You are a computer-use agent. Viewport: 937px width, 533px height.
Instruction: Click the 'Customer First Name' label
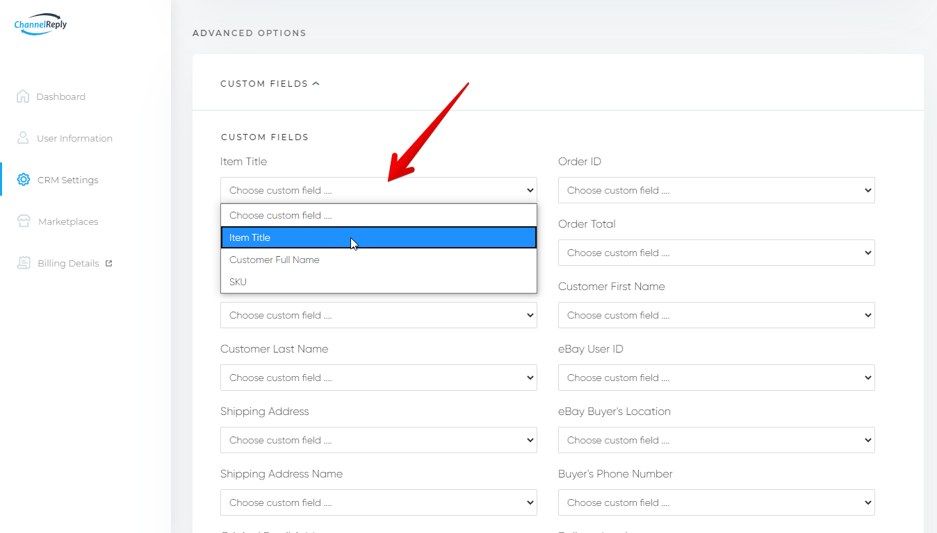[612, 286]
